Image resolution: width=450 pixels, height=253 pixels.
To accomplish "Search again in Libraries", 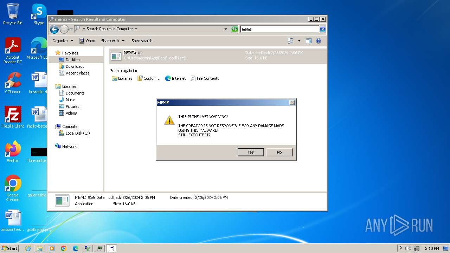I will coord(122,78).
